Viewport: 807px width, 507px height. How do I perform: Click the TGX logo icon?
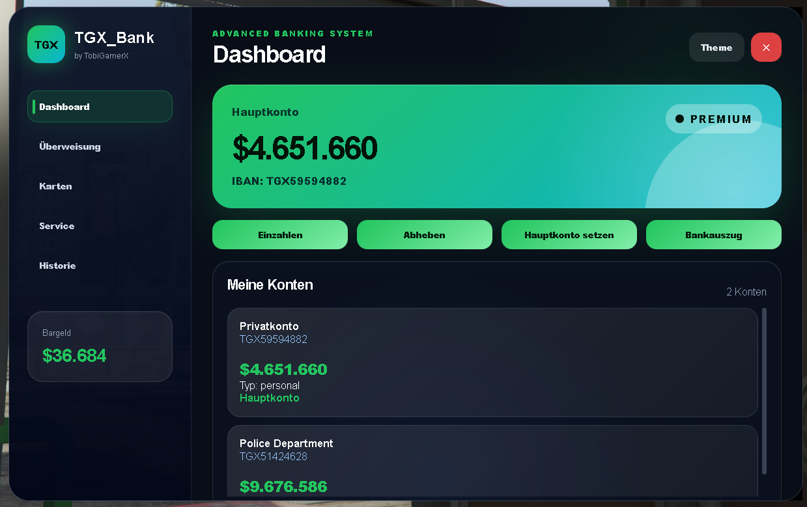coord(46,44)
